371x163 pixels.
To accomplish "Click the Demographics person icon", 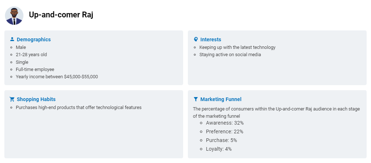I will pyautogui.click(x=12, y=39).
